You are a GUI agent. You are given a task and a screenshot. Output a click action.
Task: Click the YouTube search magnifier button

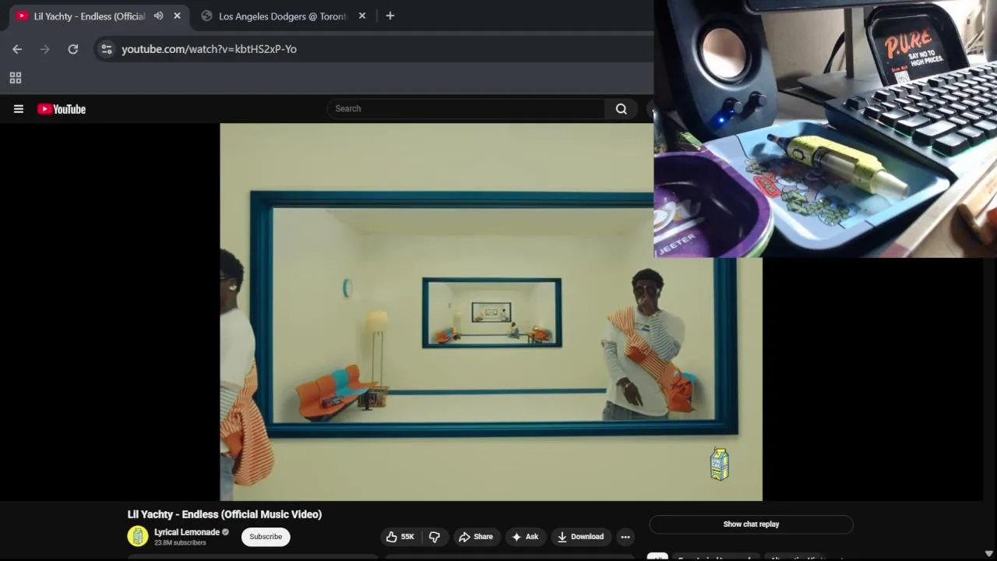[x=621, y=109]
